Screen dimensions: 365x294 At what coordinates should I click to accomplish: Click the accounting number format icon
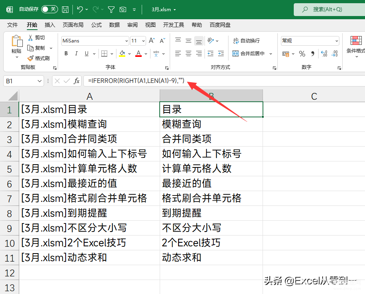point(286,54)
